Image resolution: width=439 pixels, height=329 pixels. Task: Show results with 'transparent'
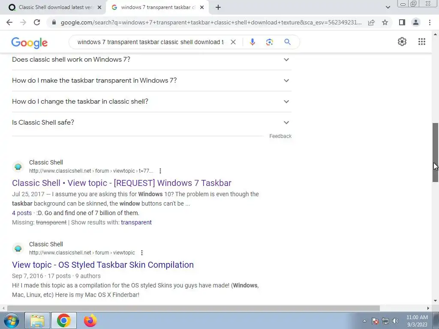[x=136, y=222]
